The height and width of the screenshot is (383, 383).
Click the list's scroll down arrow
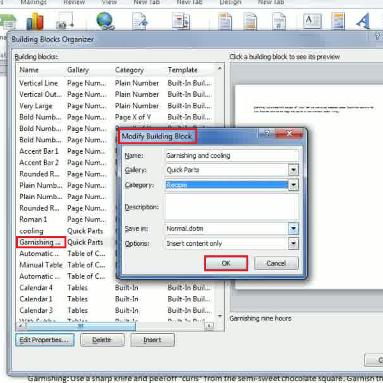[x=220, y=316]
